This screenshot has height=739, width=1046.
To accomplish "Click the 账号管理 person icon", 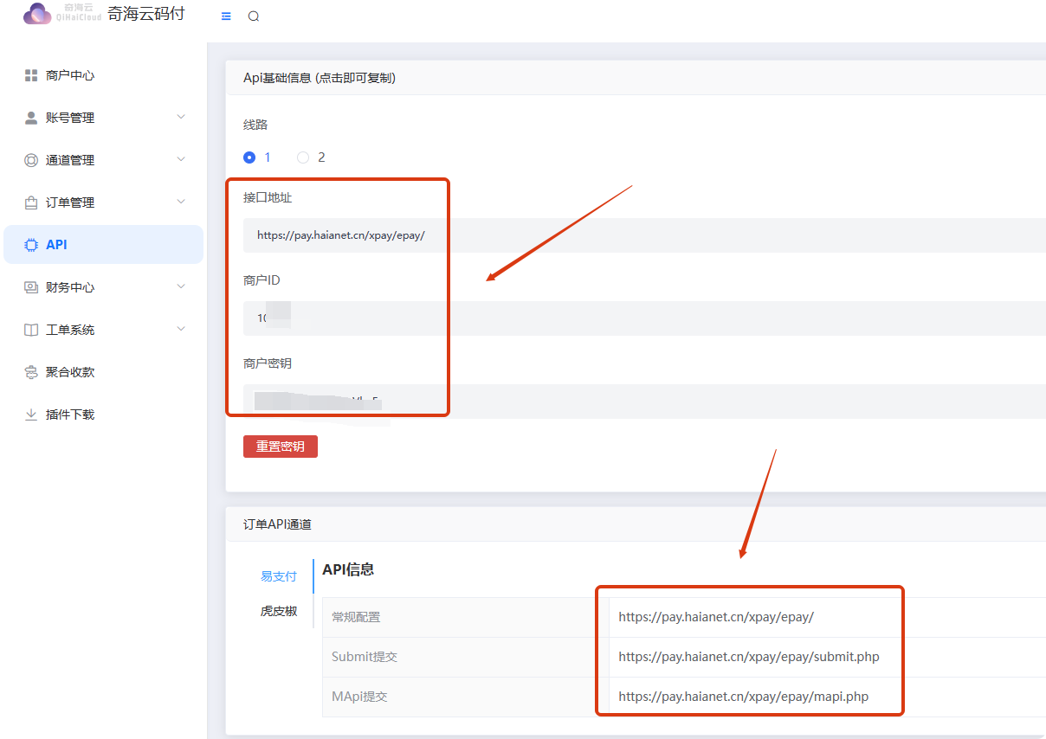I will coord(31,118).
